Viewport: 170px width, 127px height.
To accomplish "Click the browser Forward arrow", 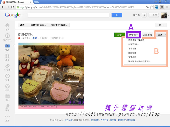I will [8, 7].
